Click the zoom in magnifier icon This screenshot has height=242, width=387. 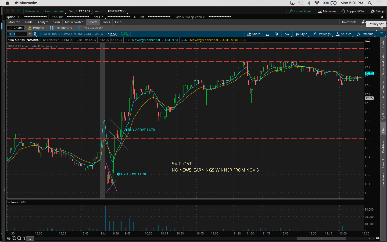[x=14, y=238]
